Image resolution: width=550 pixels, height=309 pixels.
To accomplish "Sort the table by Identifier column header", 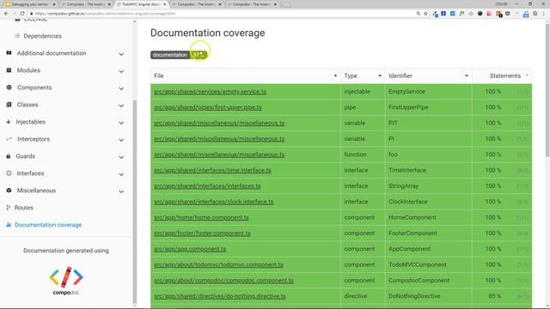I will coord(429,76).
